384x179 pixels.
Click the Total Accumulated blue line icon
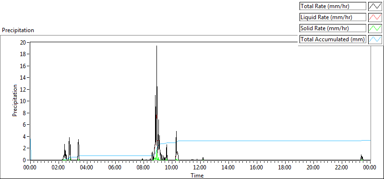tap(375, 39)
